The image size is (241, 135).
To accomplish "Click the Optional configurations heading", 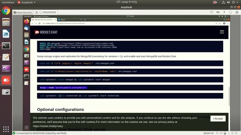I will (60, 109).
